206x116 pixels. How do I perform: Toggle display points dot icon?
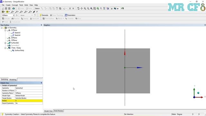point(118,9)
